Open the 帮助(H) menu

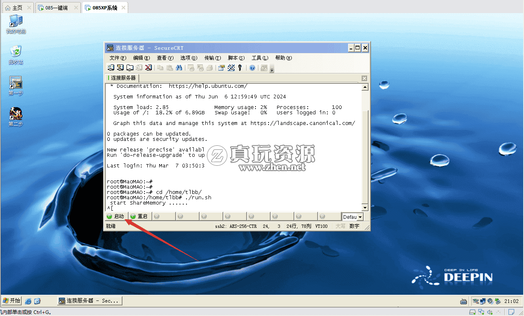[x=284, y=58]
